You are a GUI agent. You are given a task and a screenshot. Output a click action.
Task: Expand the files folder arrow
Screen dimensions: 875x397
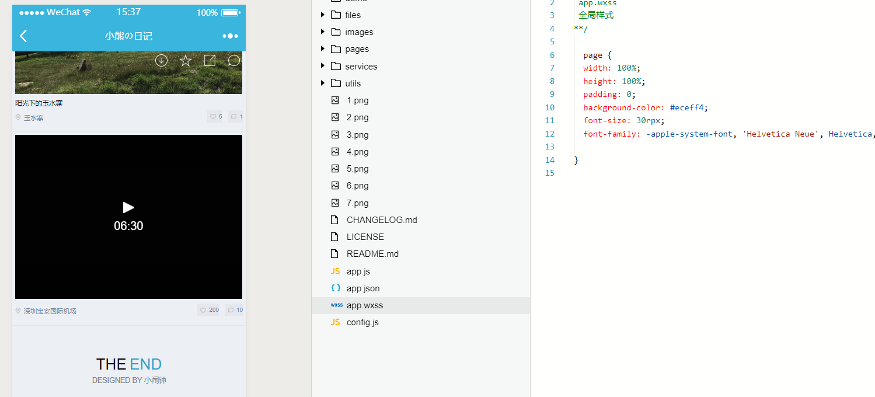tap(323, 15)
